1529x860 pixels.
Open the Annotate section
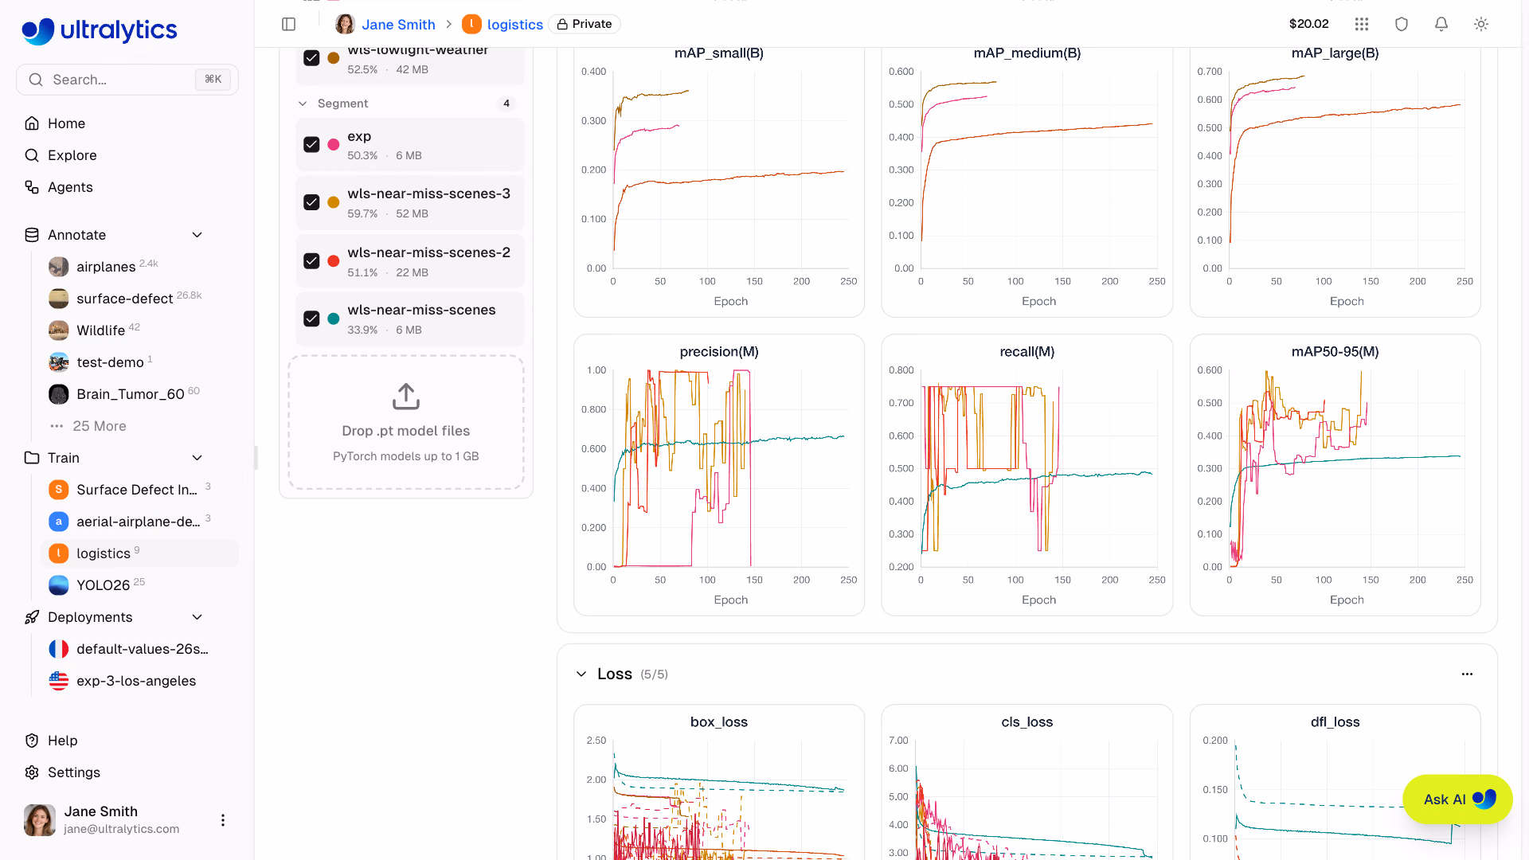[76, 235]
